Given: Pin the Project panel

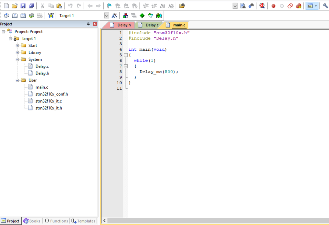Looking at the screenshot, I should (88, 24).
